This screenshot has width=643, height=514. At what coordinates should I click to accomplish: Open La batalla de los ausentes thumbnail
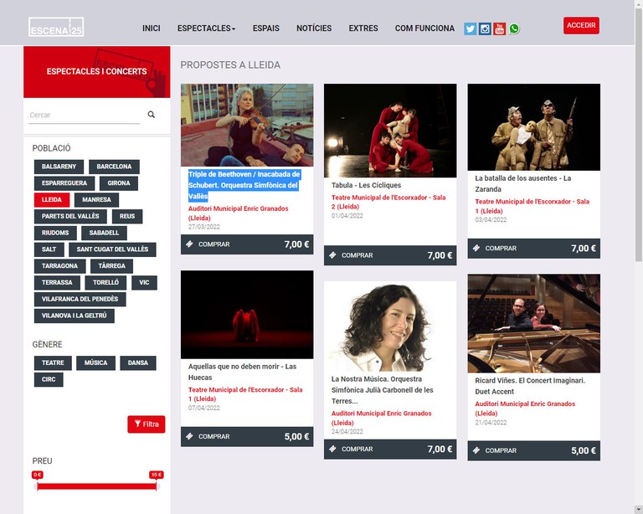point(533,127)
